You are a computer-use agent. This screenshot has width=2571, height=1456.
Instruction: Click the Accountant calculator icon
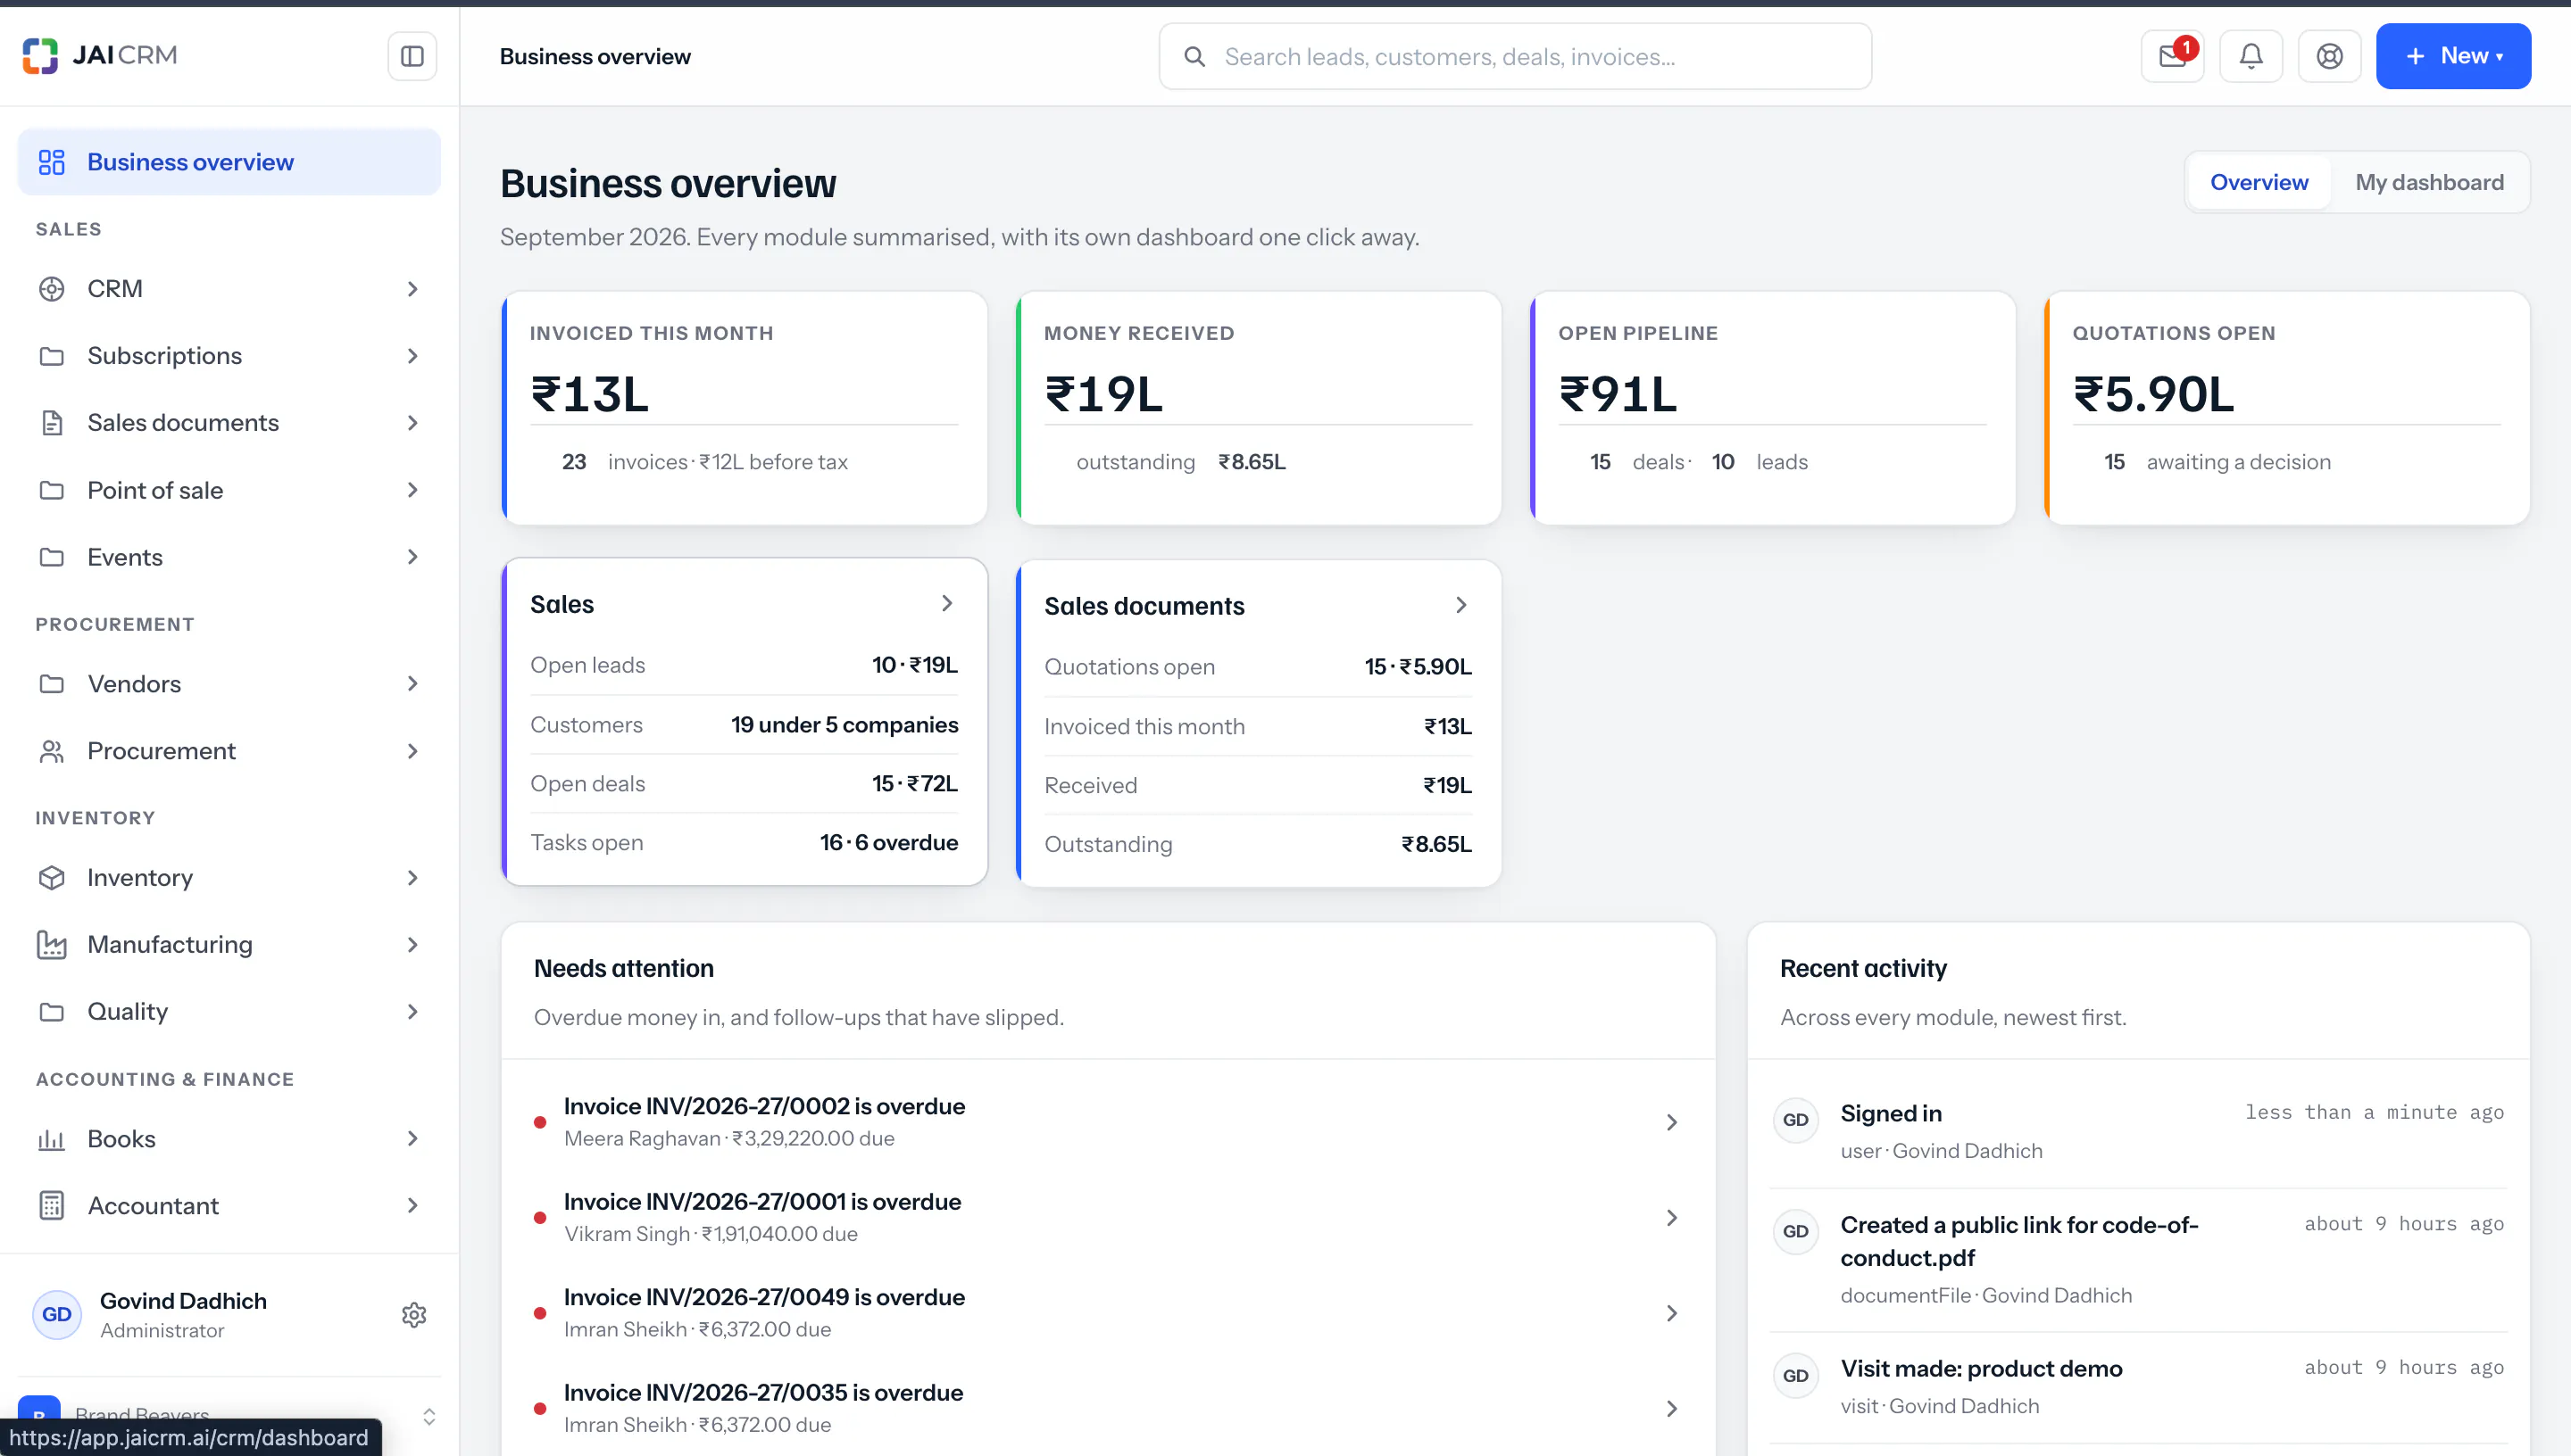(x=52, y=1205)
